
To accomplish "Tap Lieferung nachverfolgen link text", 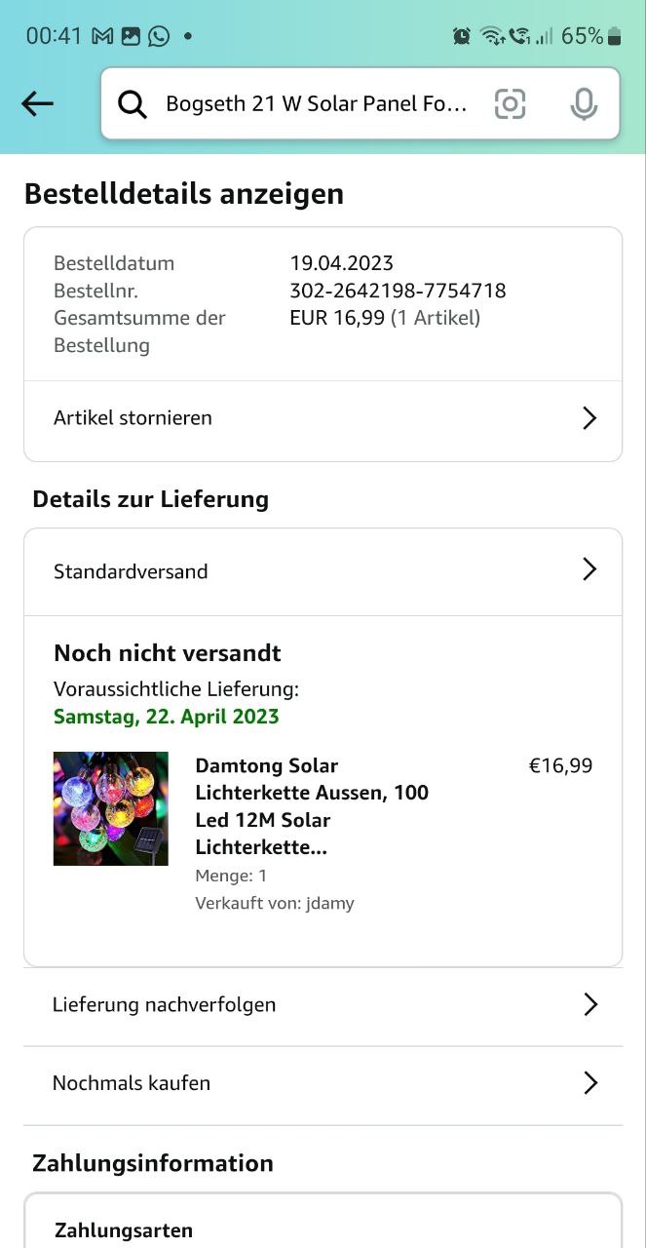I will [164, 1004].
